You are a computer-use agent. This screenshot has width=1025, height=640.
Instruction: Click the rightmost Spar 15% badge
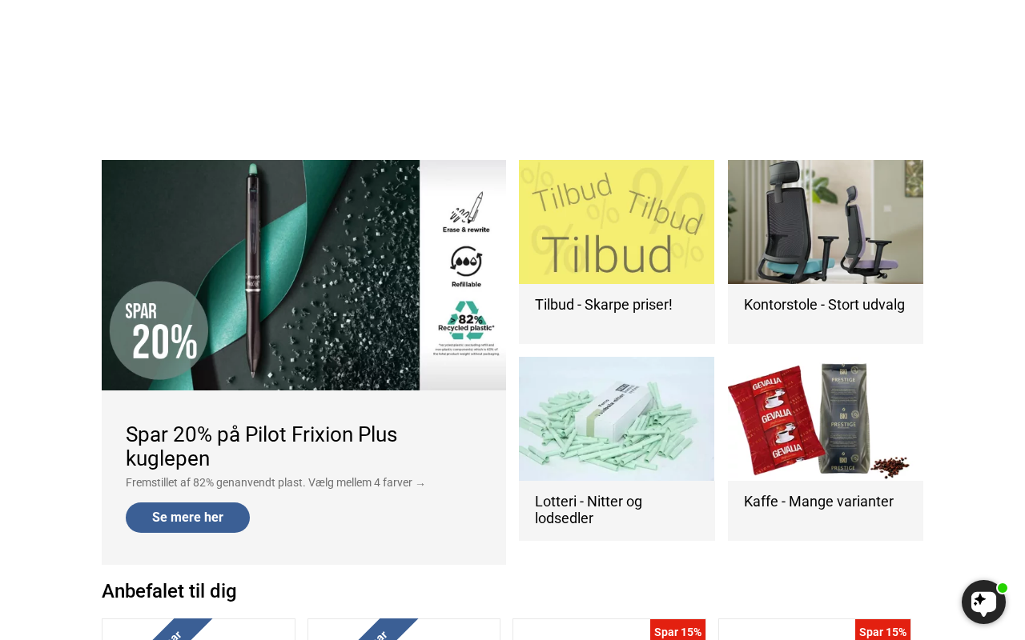click(882, 630)
